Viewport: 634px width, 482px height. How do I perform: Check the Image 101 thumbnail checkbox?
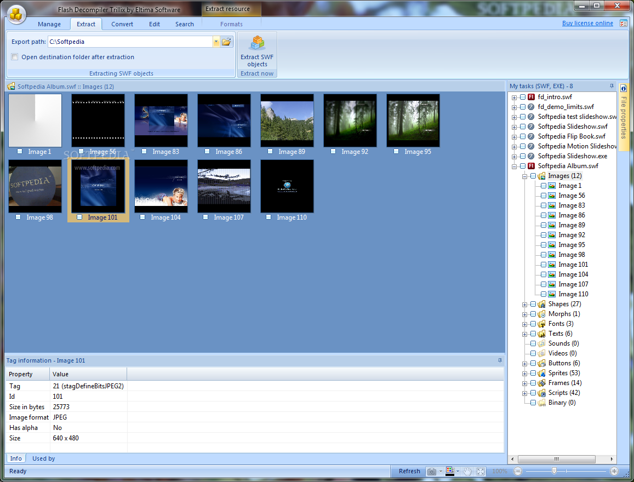coord(79,217)
